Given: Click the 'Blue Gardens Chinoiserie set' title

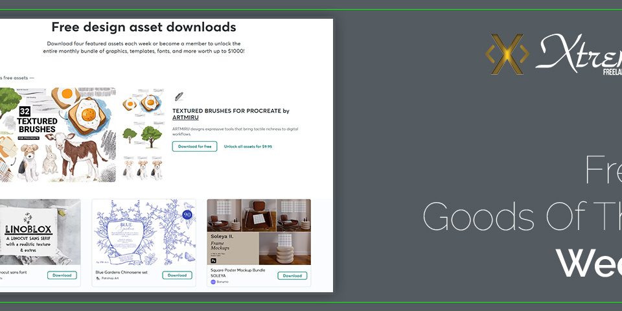Looking at the screenshot, I should click(x=121, y=273).
